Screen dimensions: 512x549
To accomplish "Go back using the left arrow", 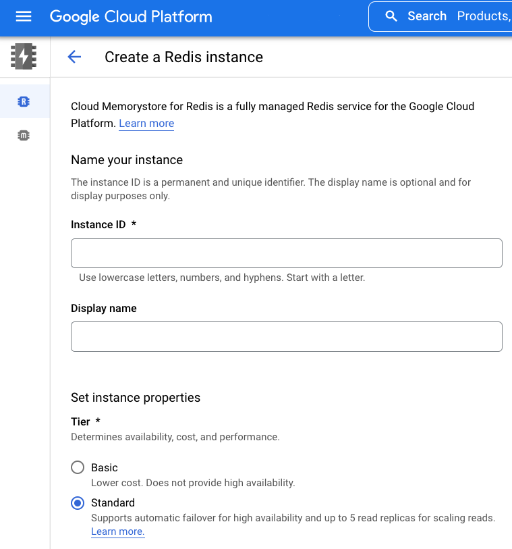I will pyautogui.click(x=74, y=57).
